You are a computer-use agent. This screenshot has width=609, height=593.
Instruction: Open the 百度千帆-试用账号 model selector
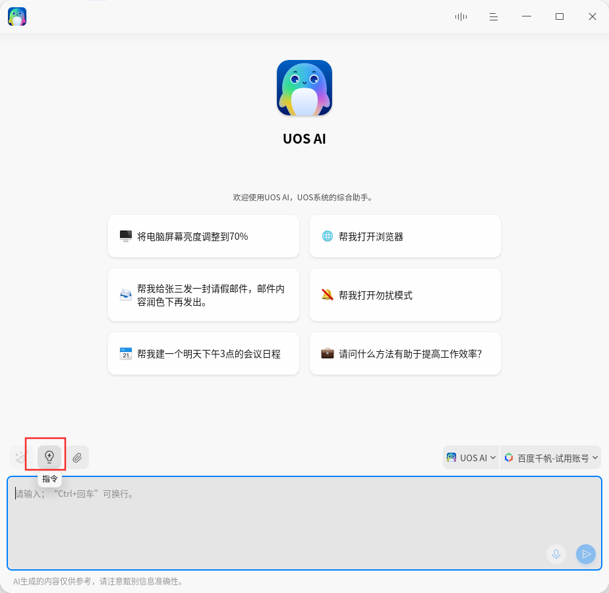550,457
